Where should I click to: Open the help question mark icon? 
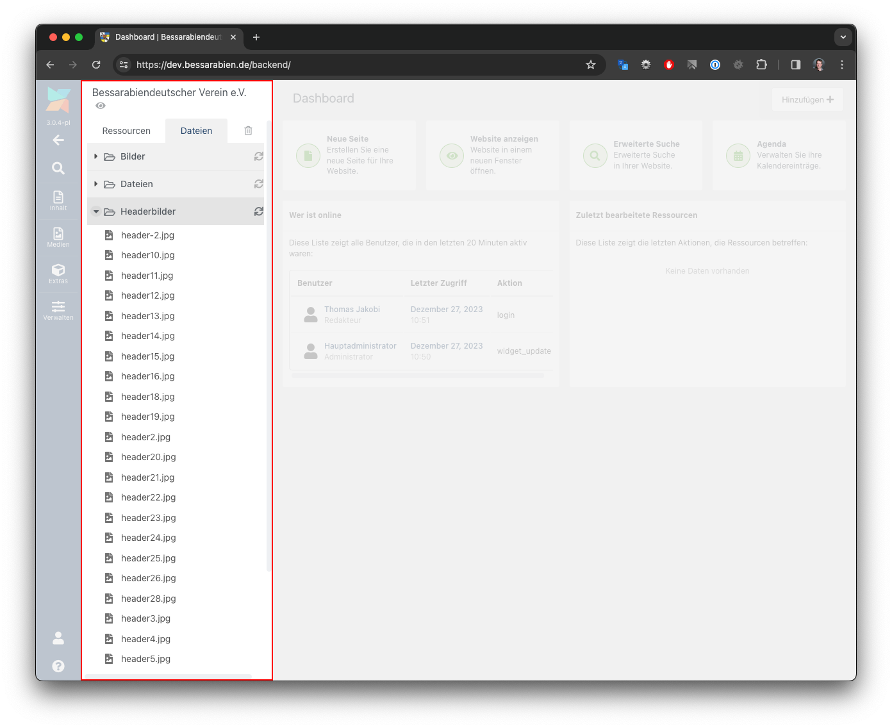click(x=58, y=666)
